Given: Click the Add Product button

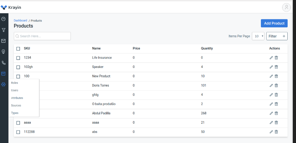Looking at the screenshot, I should point(274,23).
